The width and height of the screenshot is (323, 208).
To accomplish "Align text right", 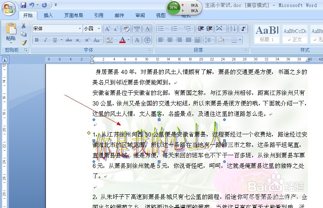I will click(x=179, y=40).
